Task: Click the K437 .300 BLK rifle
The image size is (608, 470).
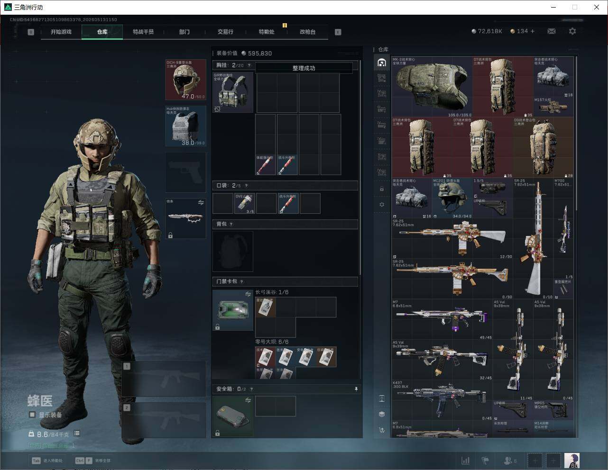Action: (x=442, y=401)
